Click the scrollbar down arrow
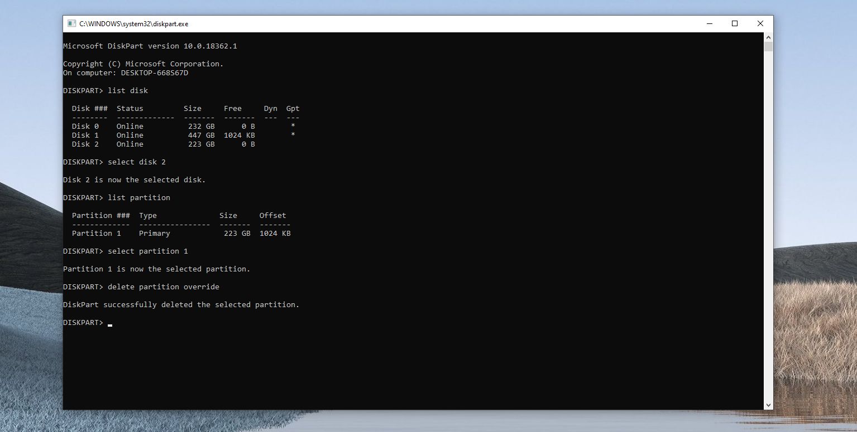This screenshot has height=432, width=857. [768, 405]
